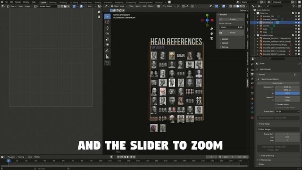Open the Frame Rate dropdown
302x170 pixels.
[x=287, y=111]
